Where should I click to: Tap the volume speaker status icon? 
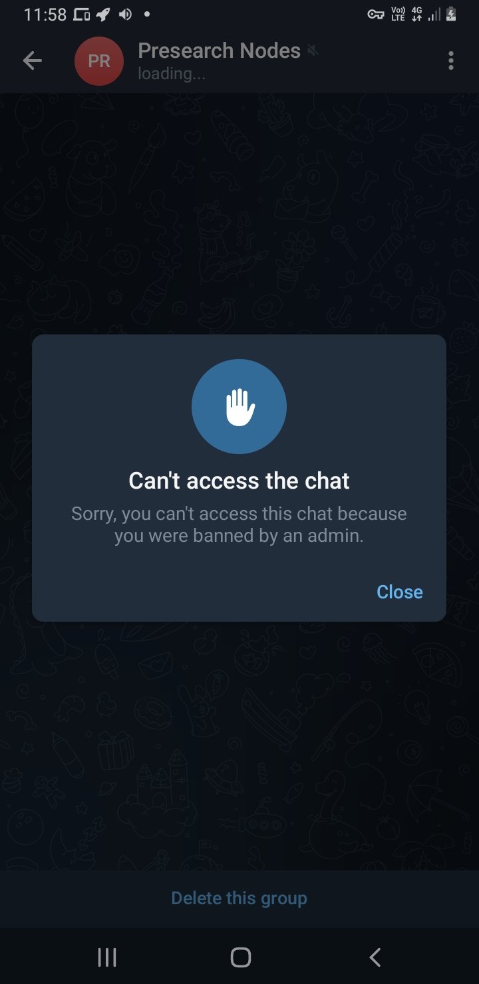pos(125,14)
